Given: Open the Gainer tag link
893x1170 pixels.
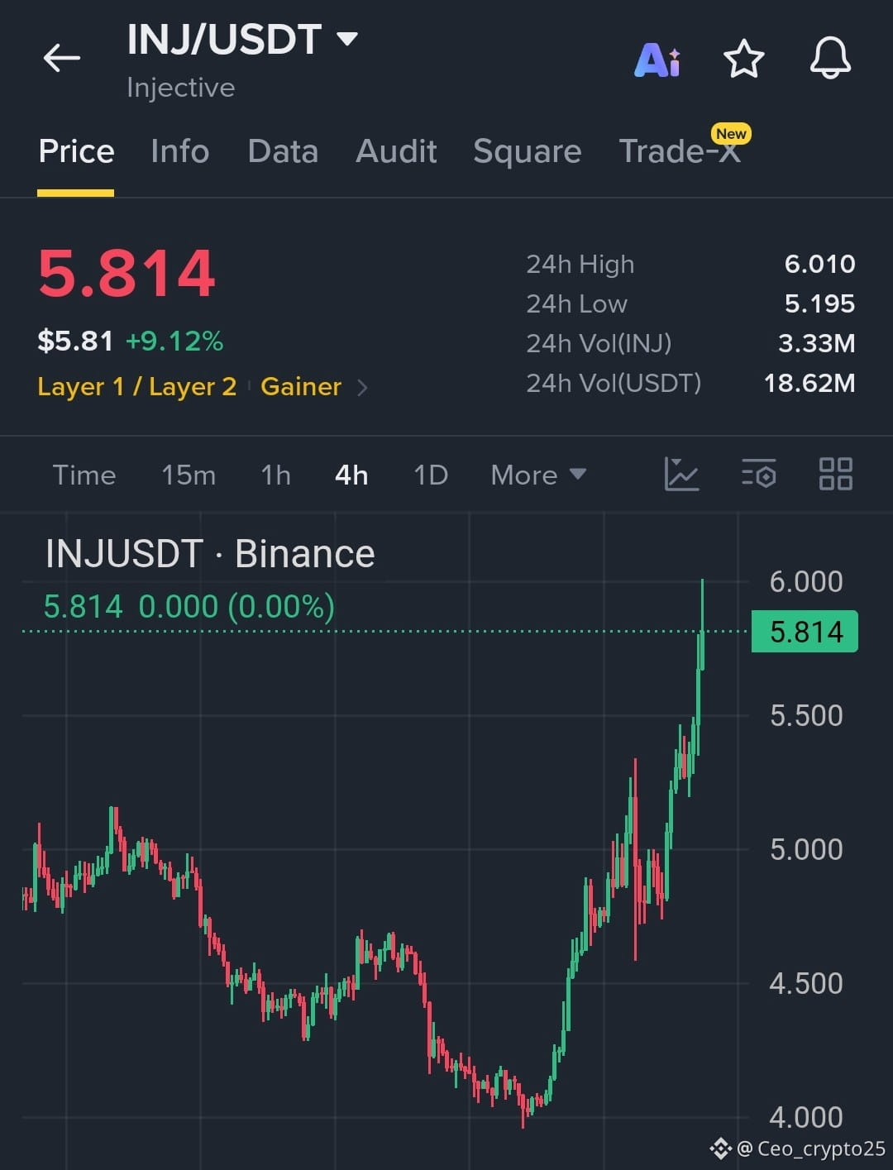Looking at the screenshot, I should (301, 387).
